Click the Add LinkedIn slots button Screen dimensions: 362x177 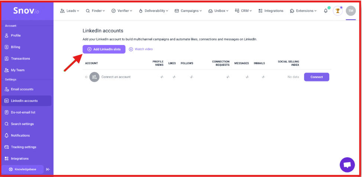(104, 49)
